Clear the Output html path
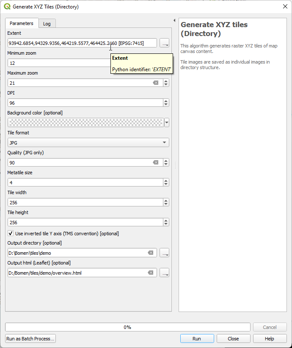Screen dimensions: 292x348 [x=151, y=273]
